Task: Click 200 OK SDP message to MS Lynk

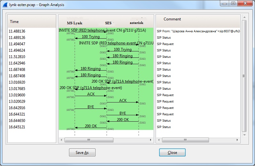Action: coord(91,88)
